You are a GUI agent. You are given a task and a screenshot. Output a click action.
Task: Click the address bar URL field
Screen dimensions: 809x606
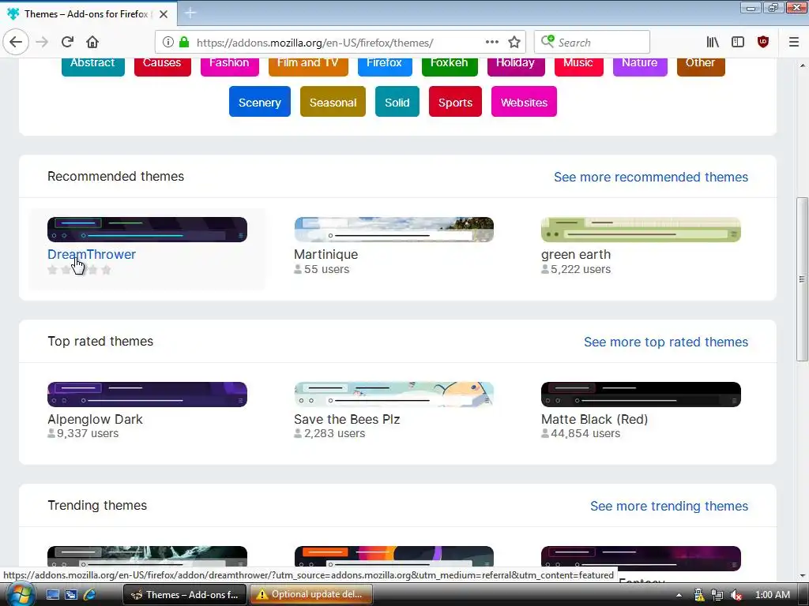point(339,43)
